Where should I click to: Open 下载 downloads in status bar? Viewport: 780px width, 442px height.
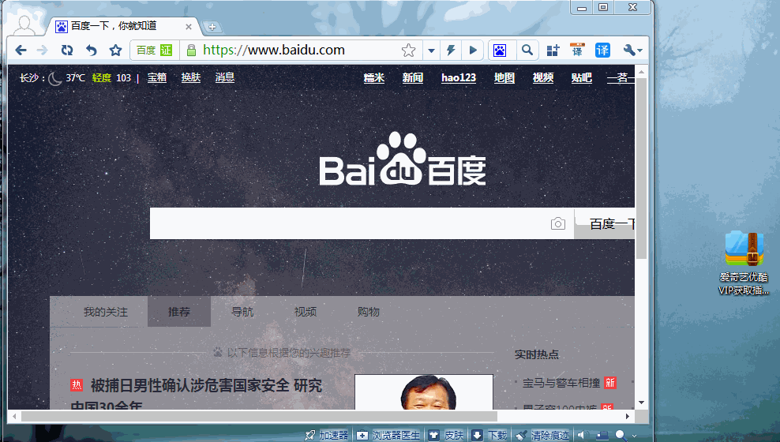[x=489, y=436]
